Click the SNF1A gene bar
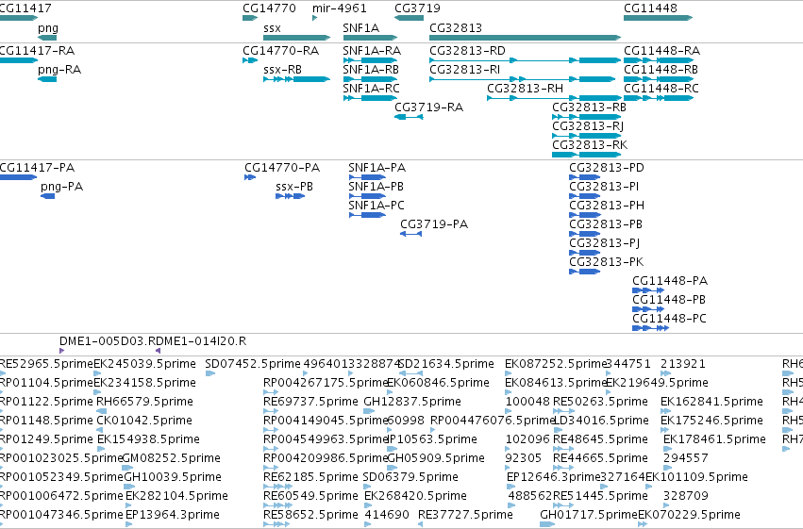 tap(370, 38)
